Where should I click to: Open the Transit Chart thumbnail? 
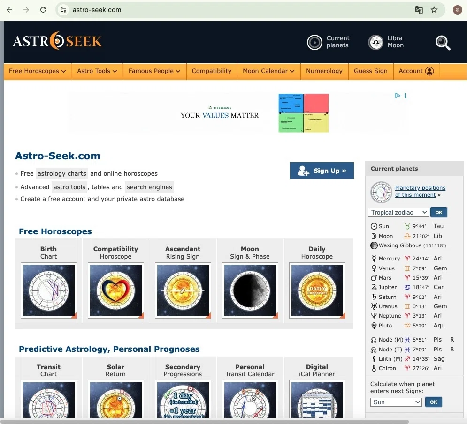click(x=49, y=400)
